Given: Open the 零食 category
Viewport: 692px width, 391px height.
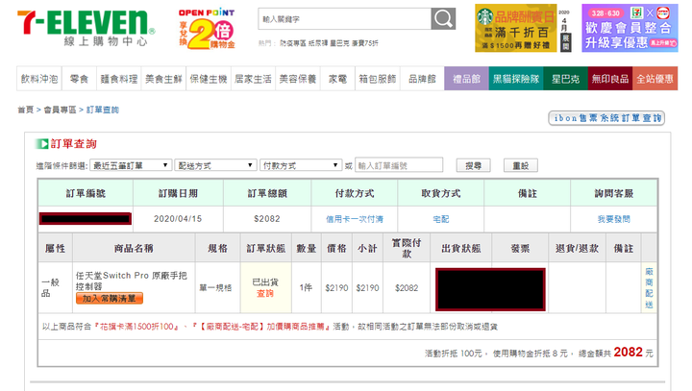Looking at the screenshot, I should click(x=79, y=79).
